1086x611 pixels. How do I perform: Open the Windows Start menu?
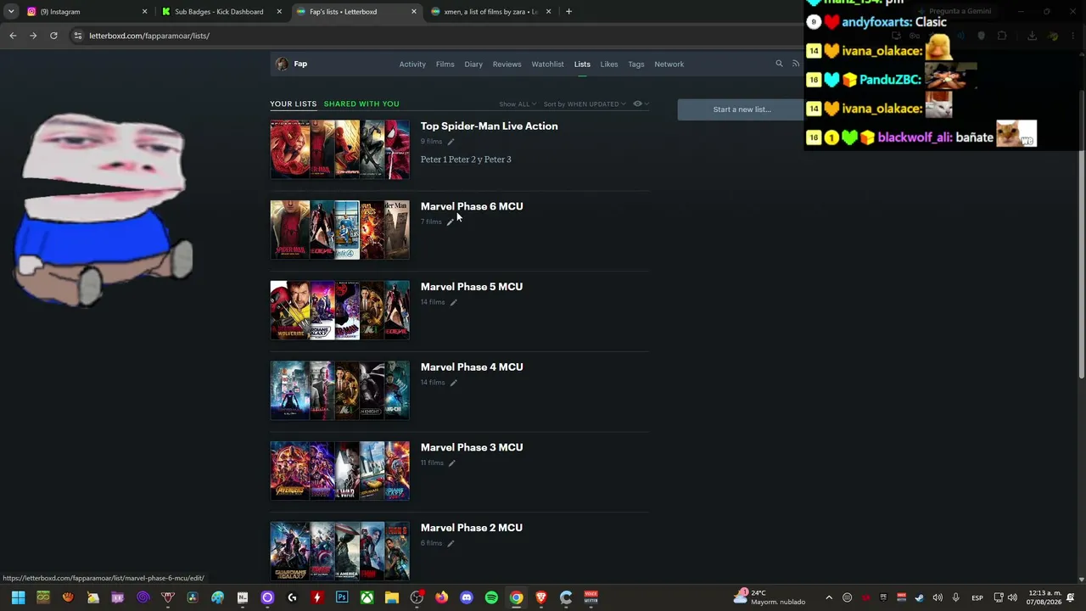(18, 597)
